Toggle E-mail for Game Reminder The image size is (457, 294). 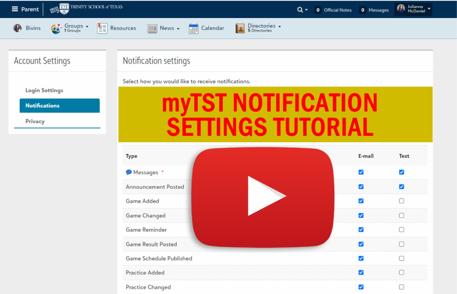[361, 230]
